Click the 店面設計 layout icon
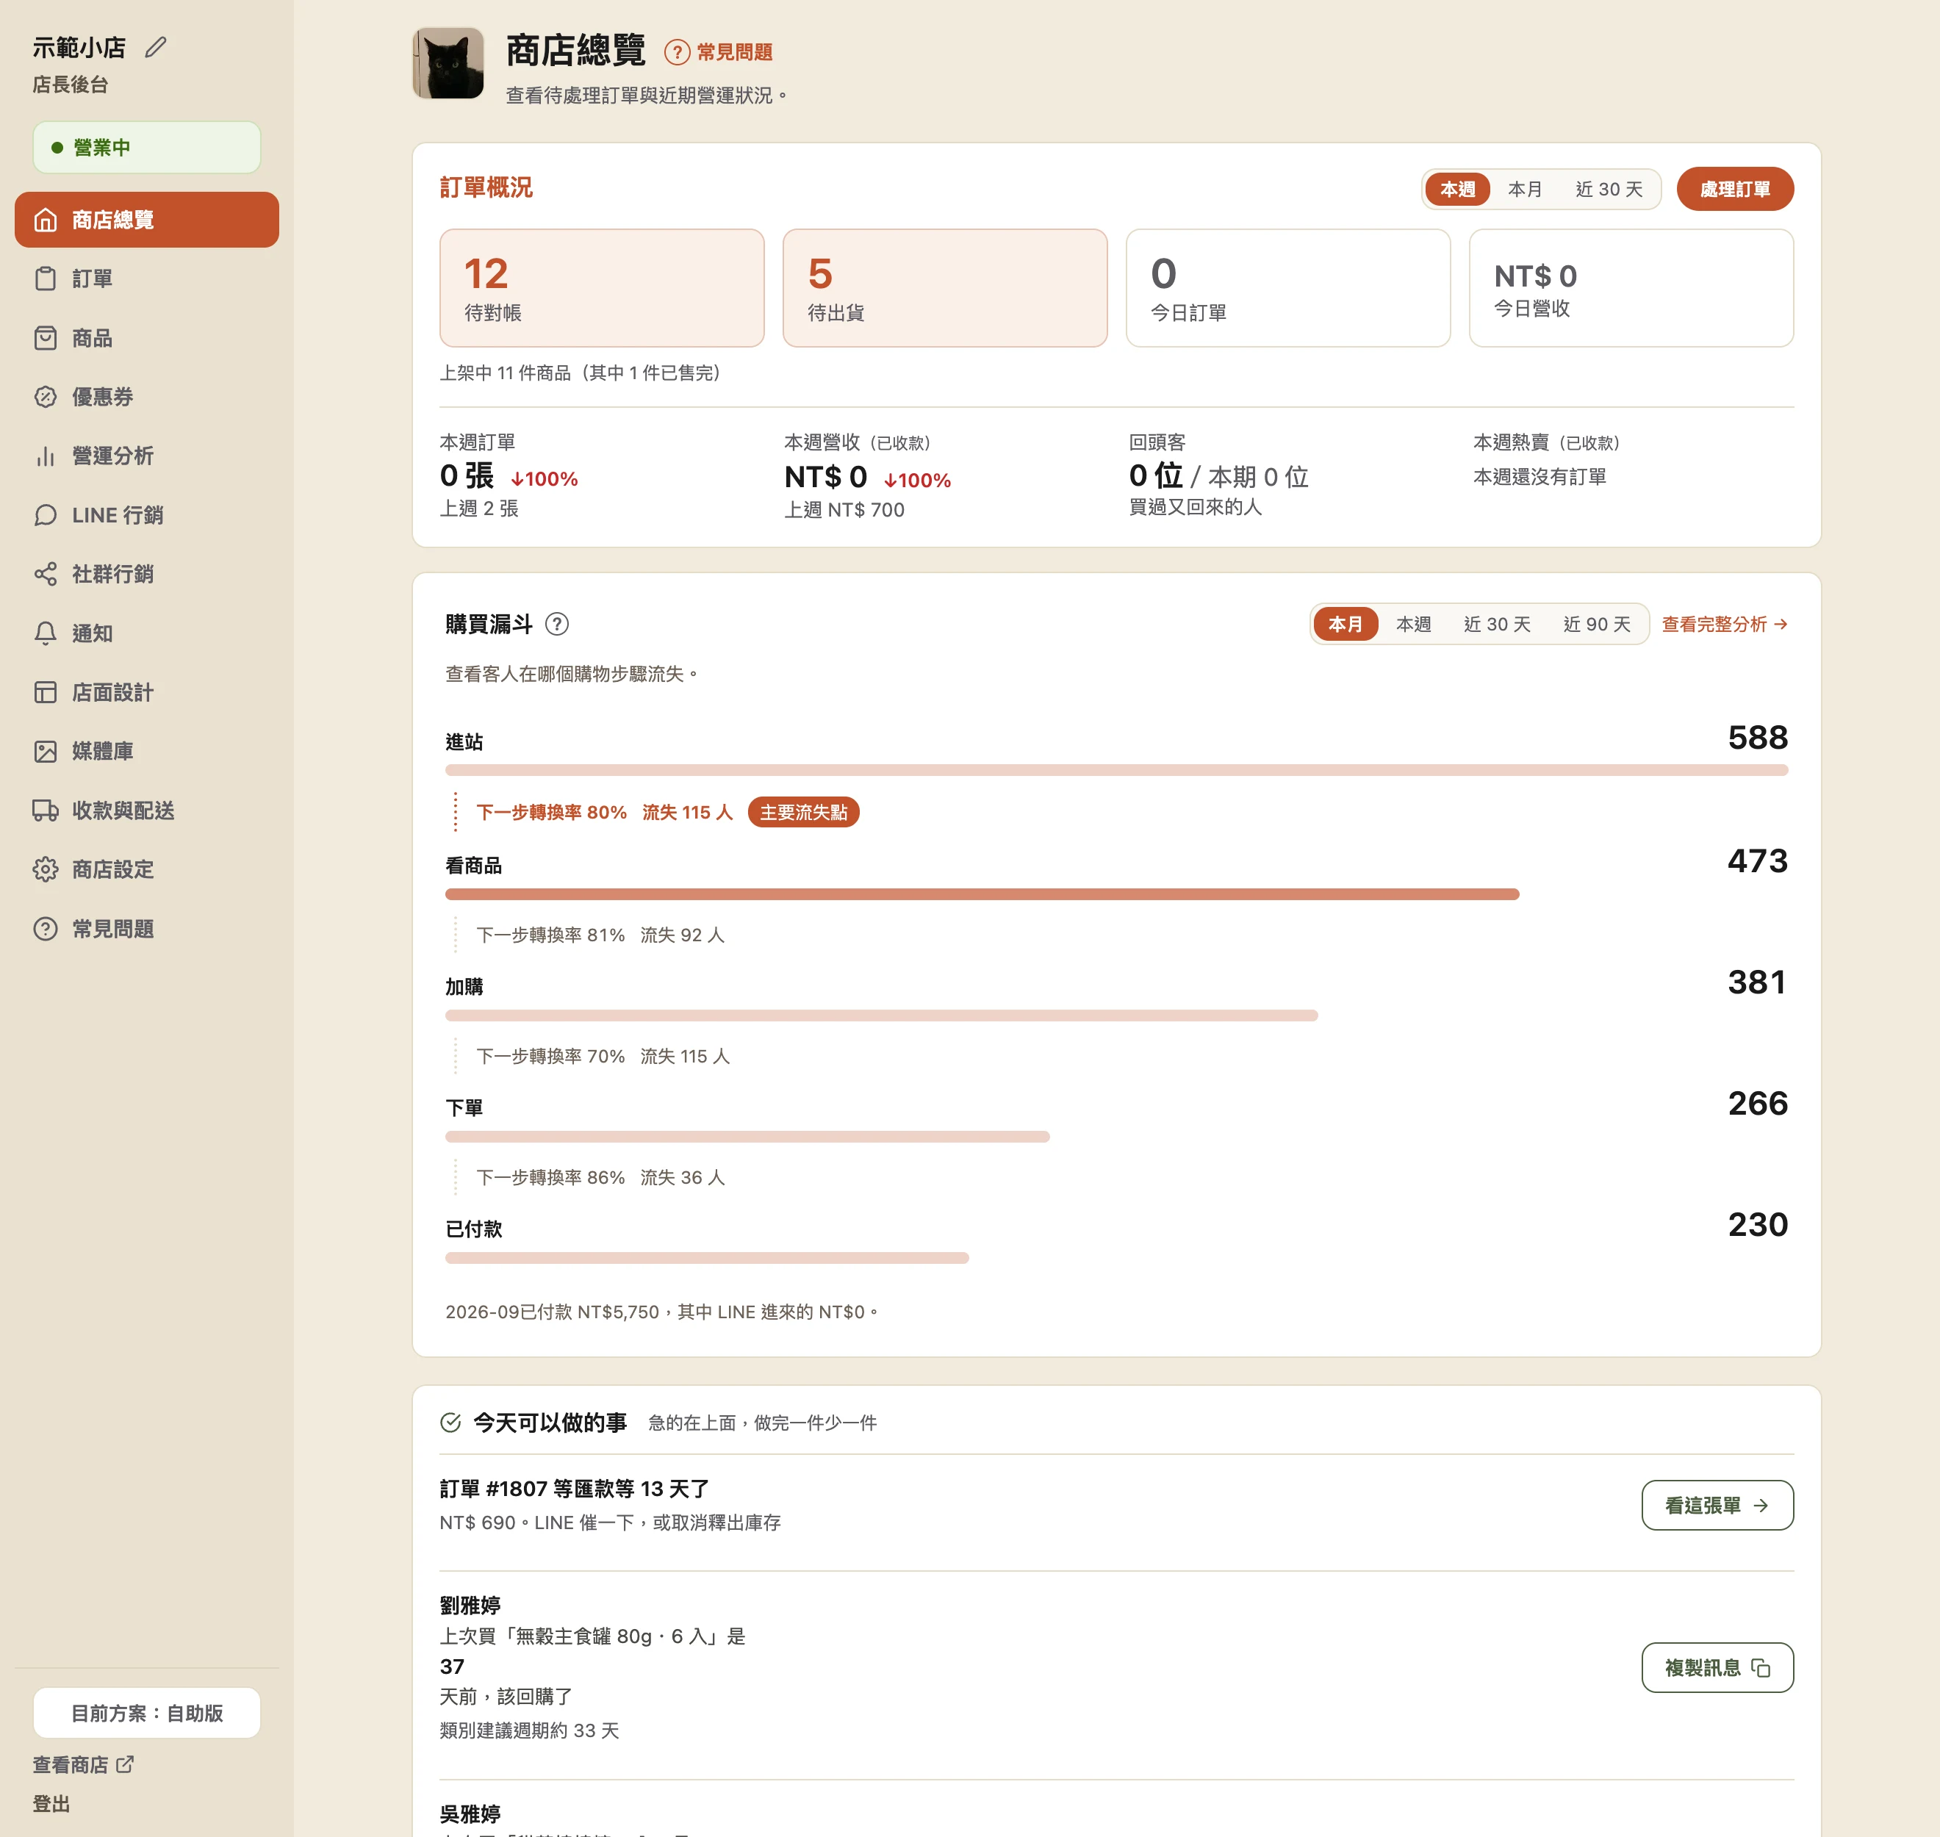This screenshot has width=1940, height=1837. (45, 692)
